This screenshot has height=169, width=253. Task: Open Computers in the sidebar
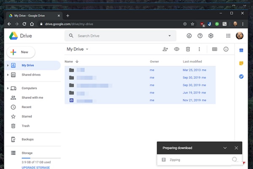click(x=29, y=88)
